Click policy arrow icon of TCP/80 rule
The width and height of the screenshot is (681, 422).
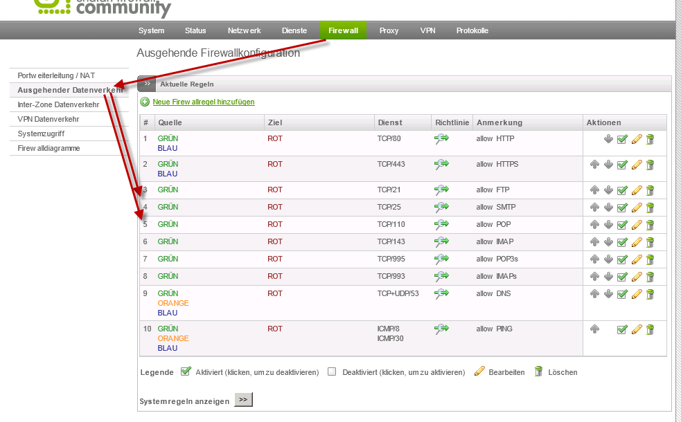[441, 139]
